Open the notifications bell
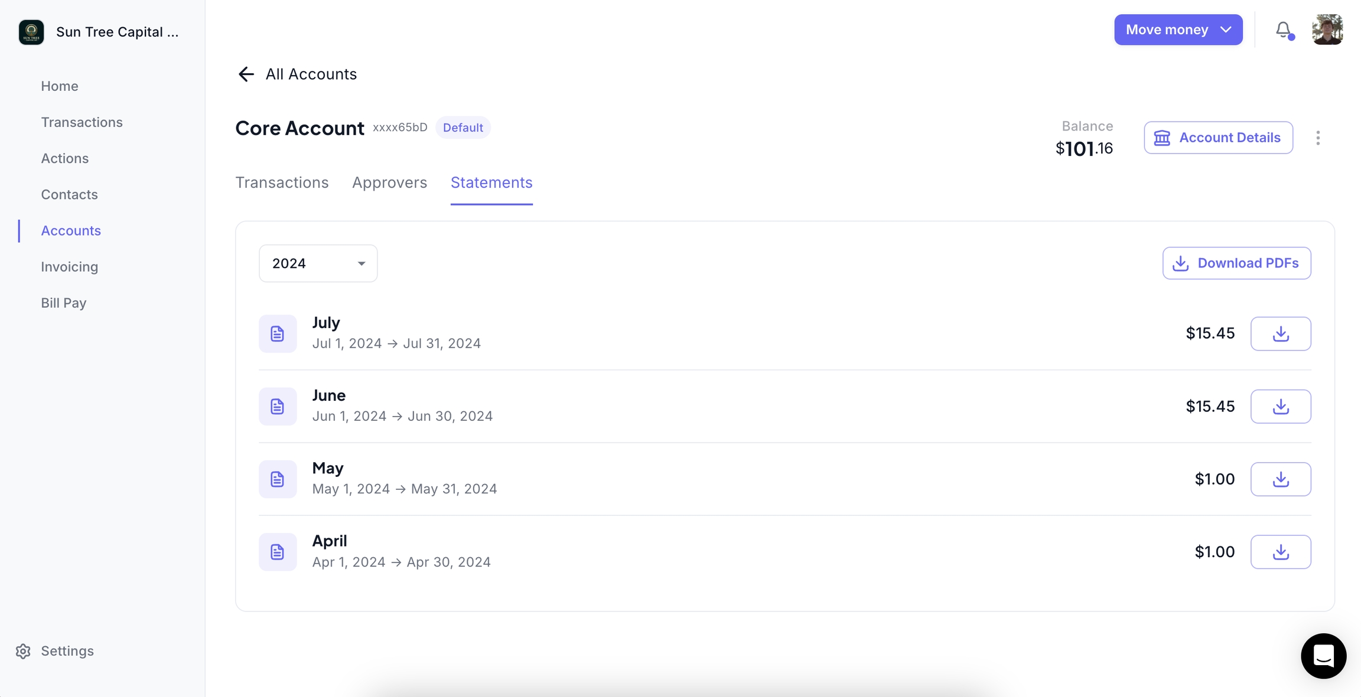This screenshot has height=697, width=1361. (x=1283, y=30)
